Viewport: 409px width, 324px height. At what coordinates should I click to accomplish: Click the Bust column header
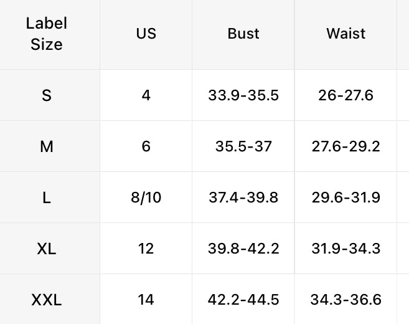[243, 34]
